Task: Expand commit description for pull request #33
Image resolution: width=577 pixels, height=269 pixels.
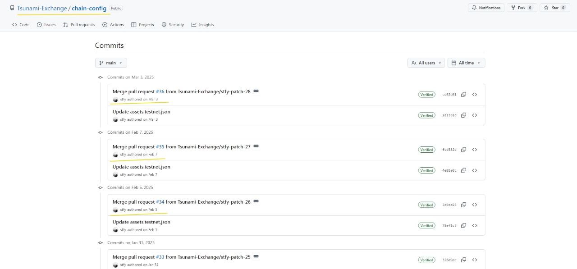Action: tap(256, 257)
